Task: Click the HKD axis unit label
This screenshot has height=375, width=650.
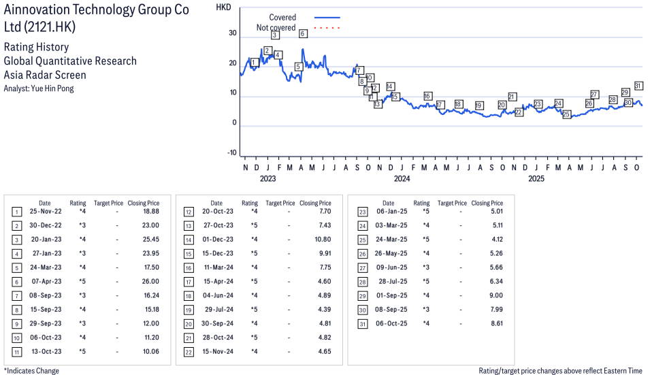Action: pyautogui.click(x=223, y=7)
